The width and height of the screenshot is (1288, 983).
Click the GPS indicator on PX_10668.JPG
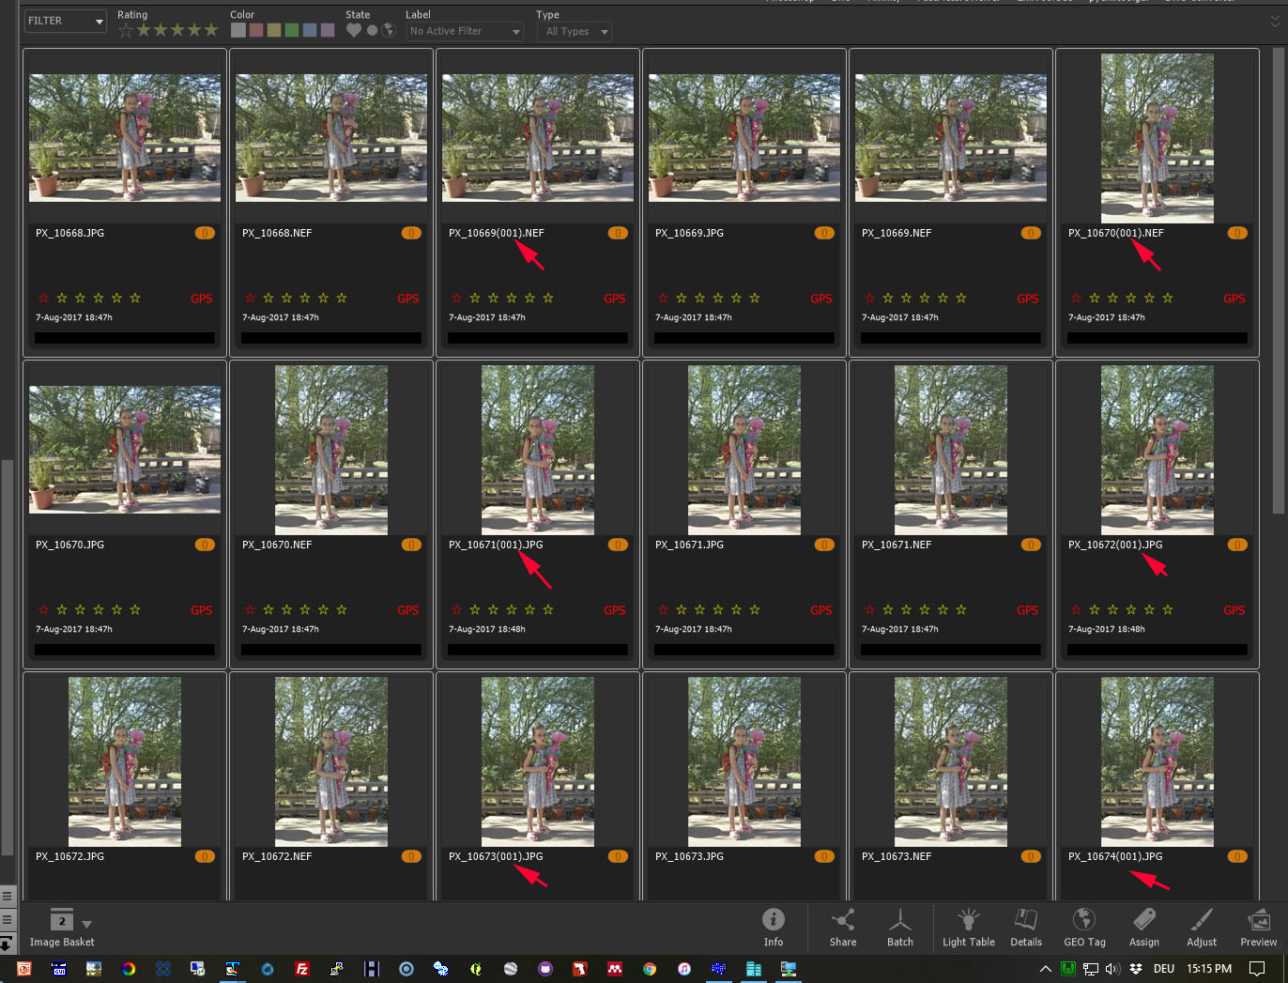(x=202, y=299)
